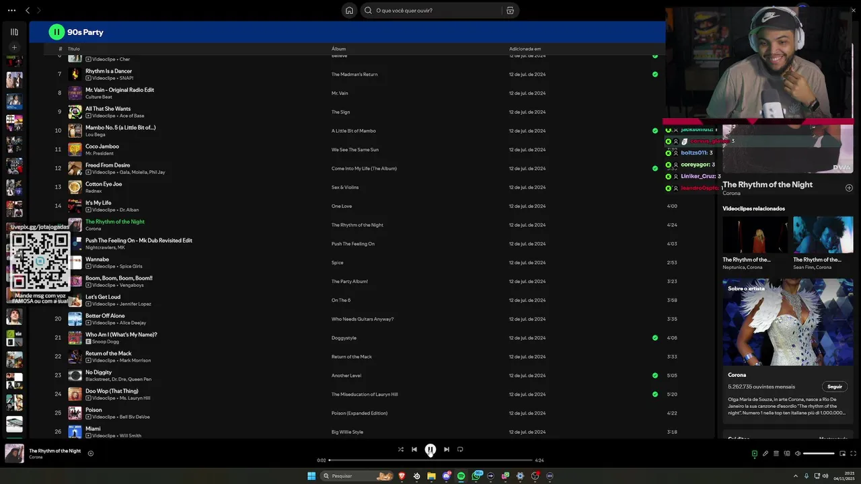Viewport: 861px width, 484px height.
Task: Navigate back with the left arrow
Action: [28, 10]
